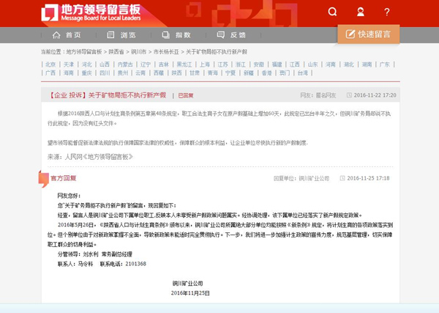The width and height of the screenshot is (439, 313).
Task: Select 宁夏 province link
Action: (x=230, y=73)
